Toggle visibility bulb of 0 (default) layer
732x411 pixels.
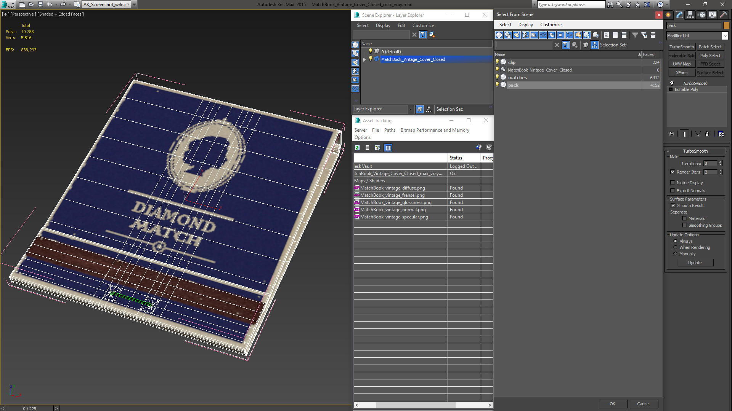(370, 51)
